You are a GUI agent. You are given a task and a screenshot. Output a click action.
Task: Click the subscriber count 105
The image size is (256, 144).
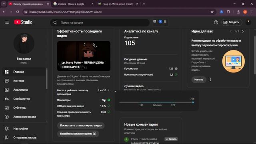130,43
